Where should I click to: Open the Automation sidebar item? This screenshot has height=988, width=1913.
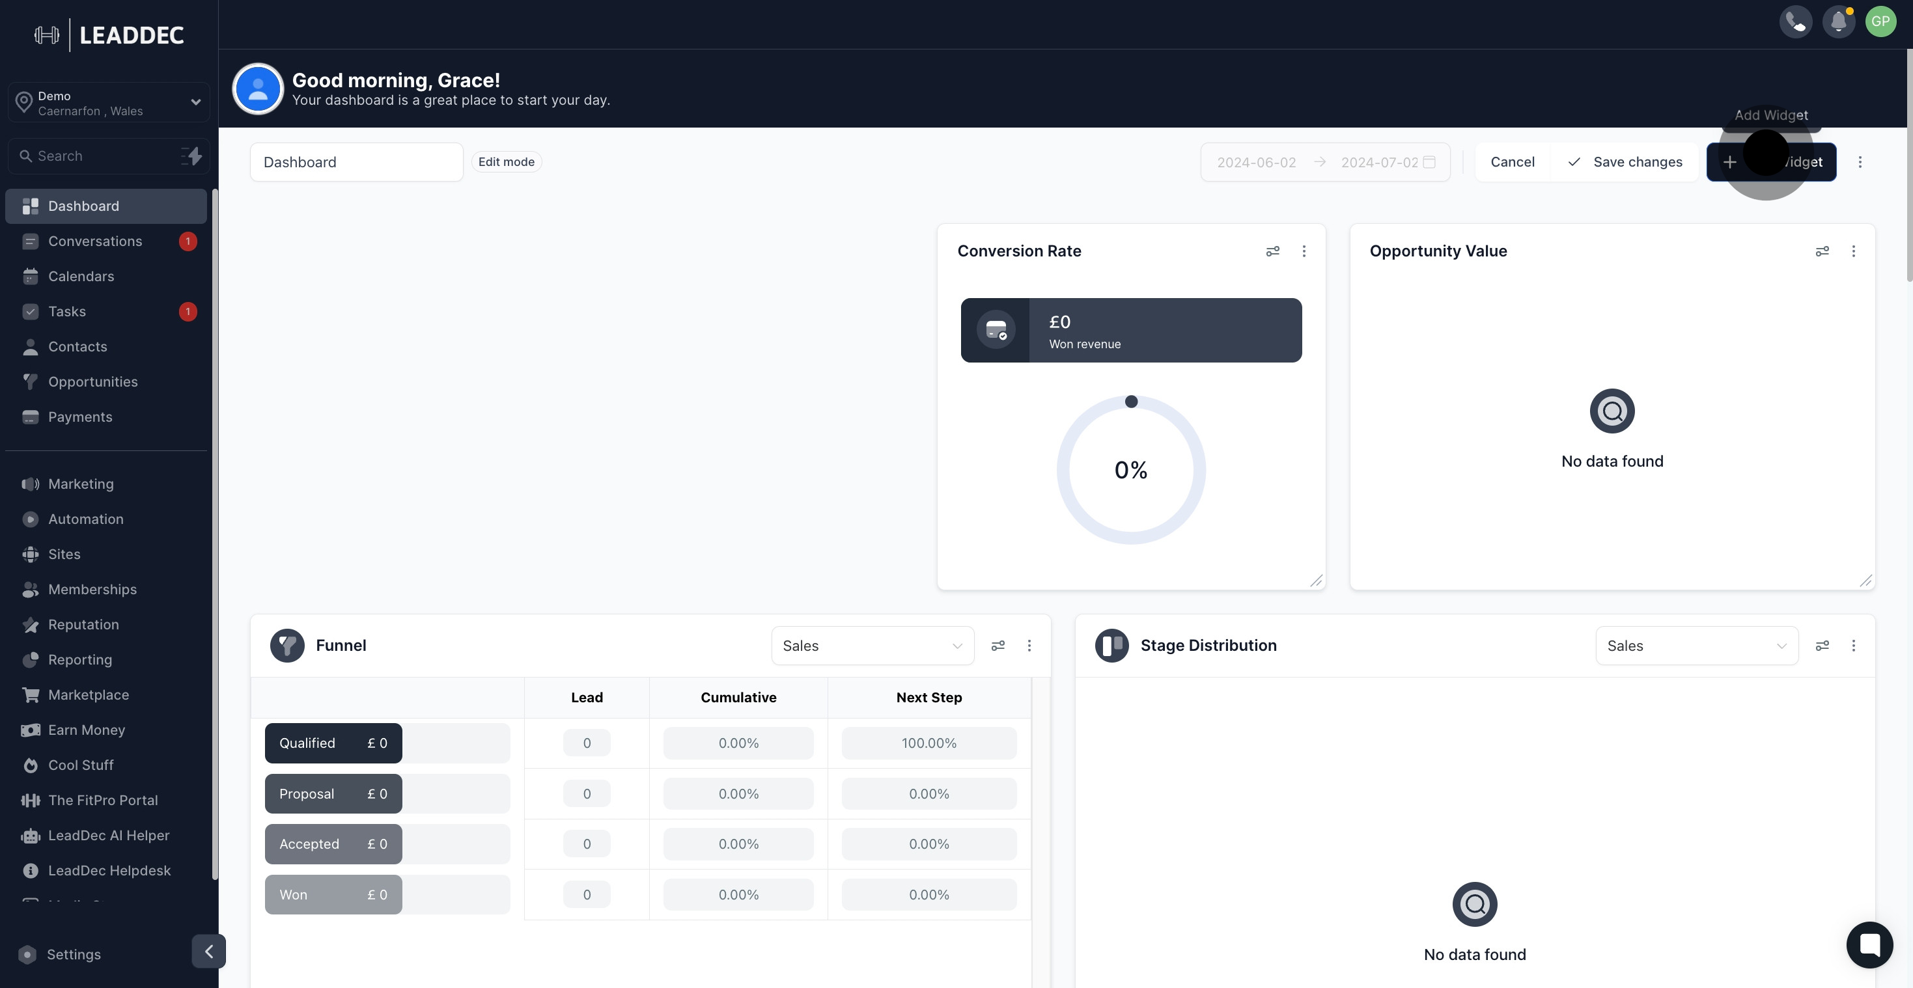(x=85, y=519)
